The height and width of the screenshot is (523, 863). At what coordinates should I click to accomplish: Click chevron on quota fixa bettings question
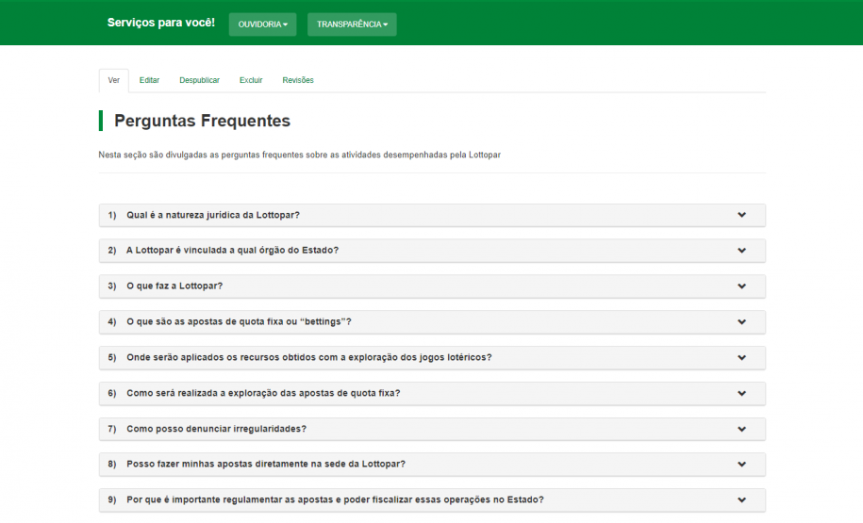tap(741, 321)
